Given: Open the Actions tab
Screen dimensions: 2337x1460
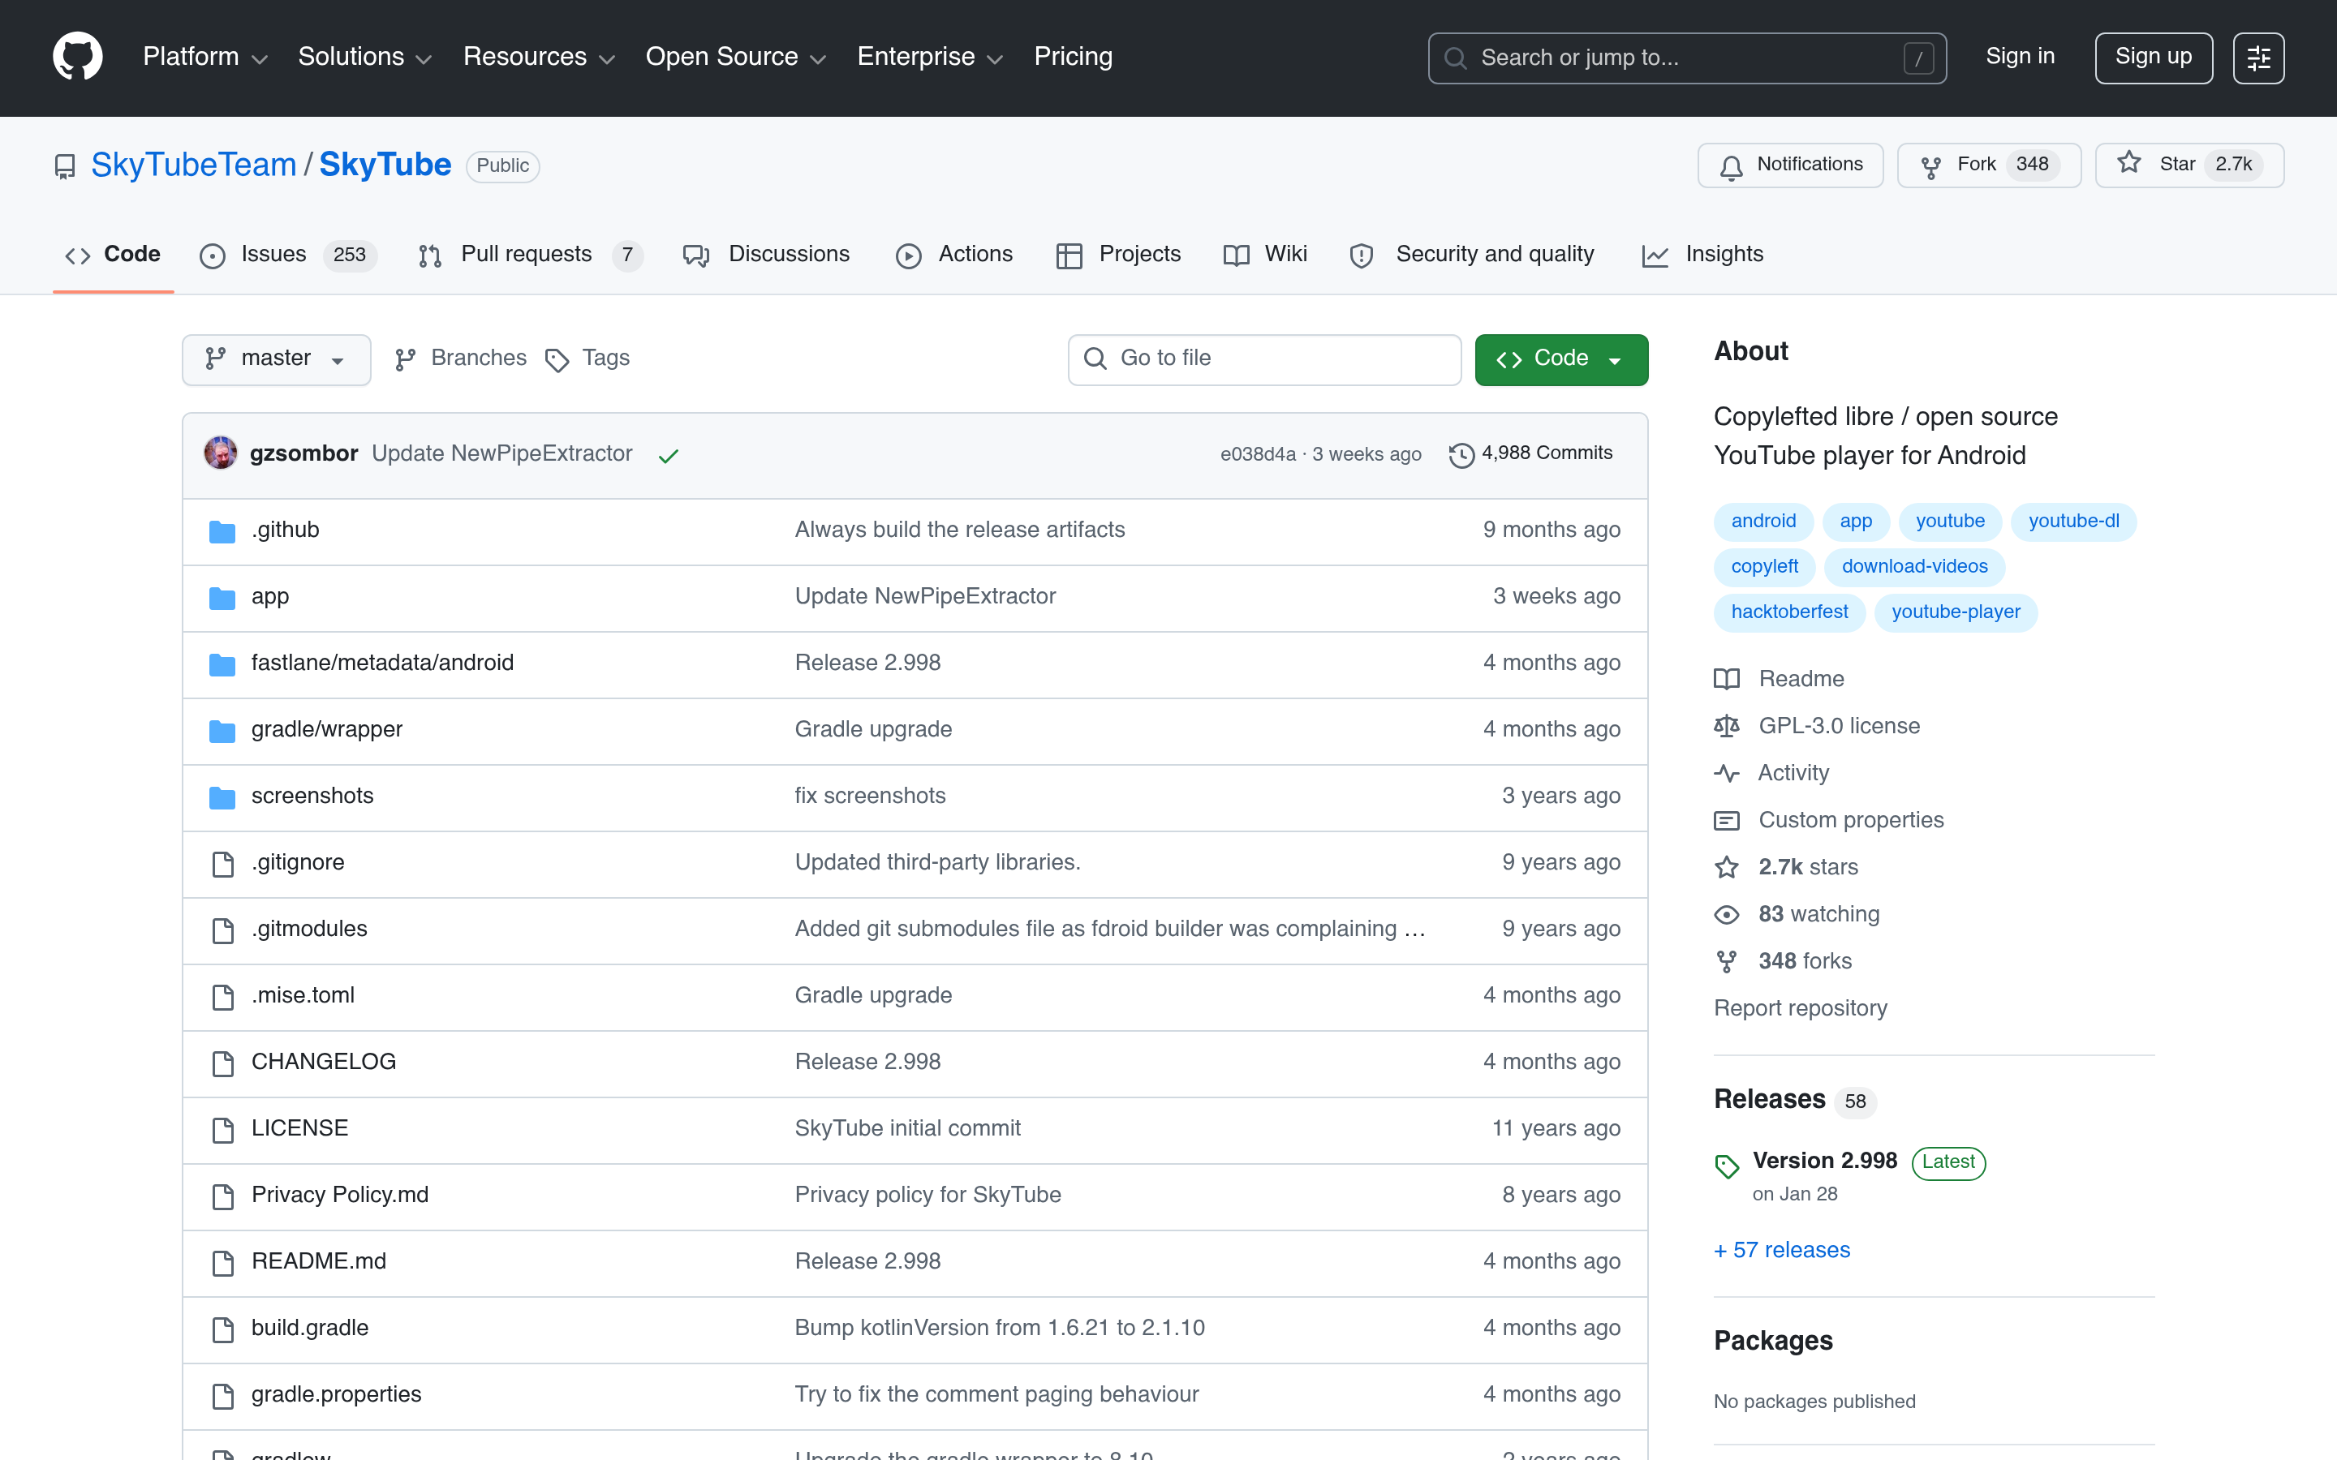Looking at the screenshot, I should click(954, 254).
